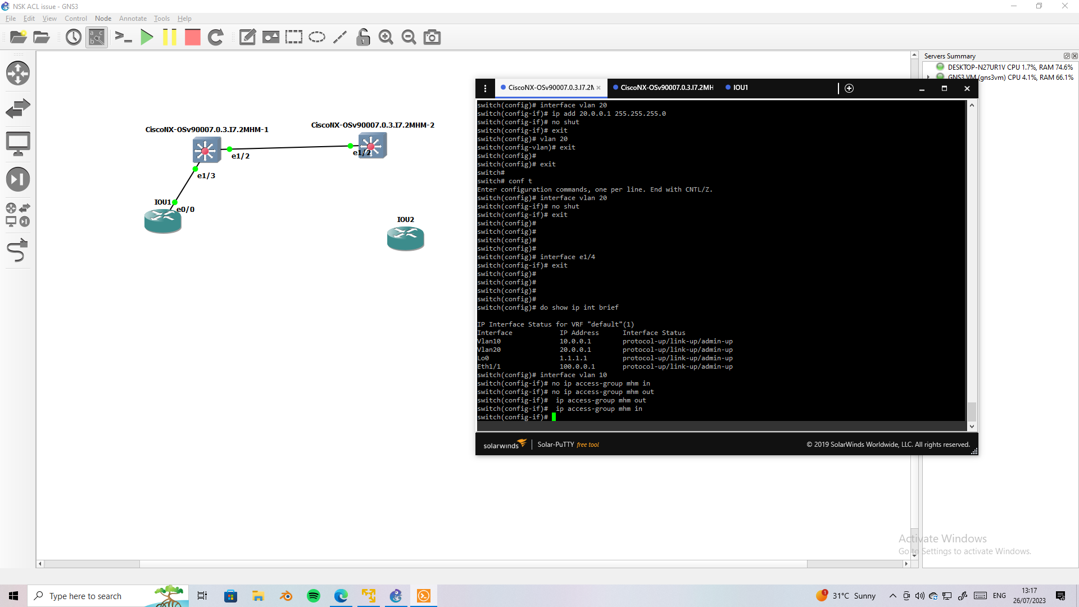
Task: Select the add note tool
Action: [x=247, y=37]
